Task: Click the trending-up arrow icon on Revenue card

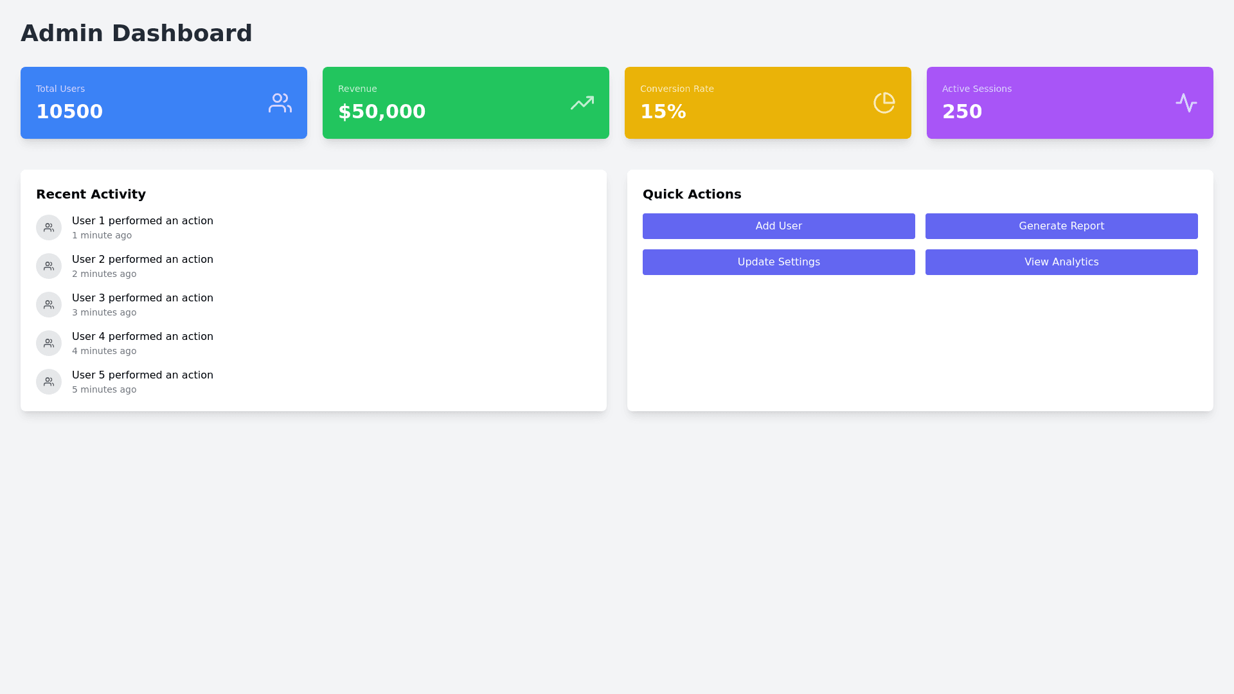Action: click(582, 103)
